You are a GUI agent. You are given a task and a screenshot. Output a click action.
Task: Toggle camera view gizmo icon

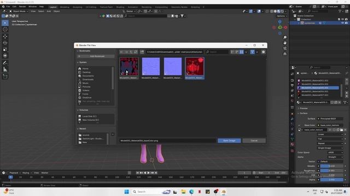click(x=285, y=48)
